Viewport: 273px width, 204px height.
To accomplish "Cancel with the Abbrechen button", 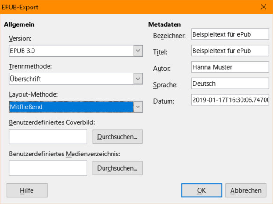I will coord(246,190).
